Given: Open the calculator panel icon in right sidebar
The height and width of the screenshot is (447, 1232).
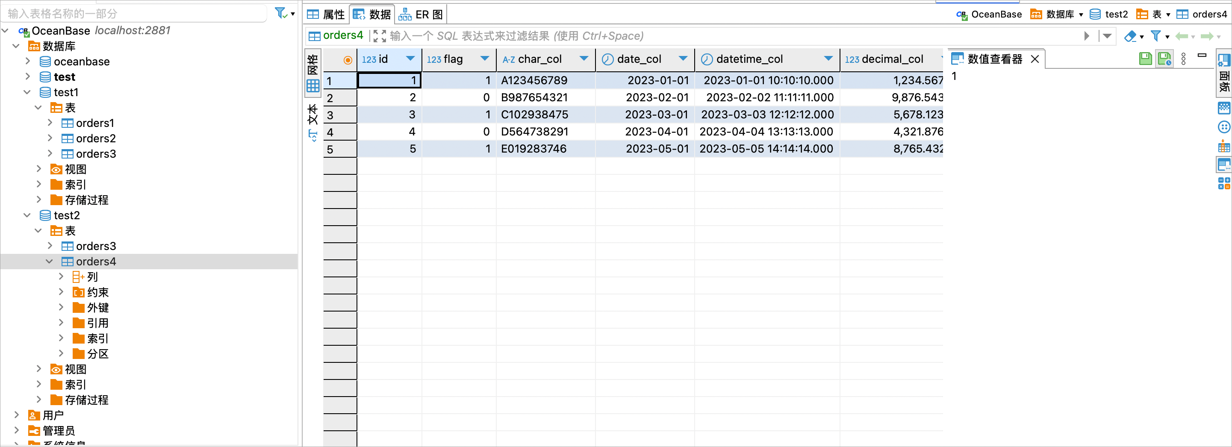Looking at the screenshot, I should pyautogui.click(x=1224, y=183).
